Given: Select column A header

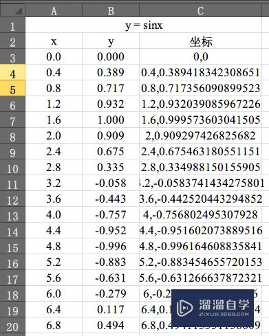Looking at the screenshot, I should (54, 10).
